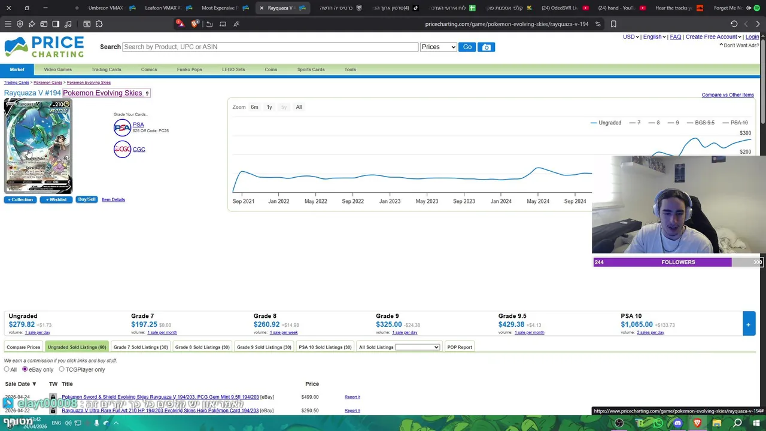Toggle the grade 8 series in legend

pyautogui.click(x=654, y=123)
